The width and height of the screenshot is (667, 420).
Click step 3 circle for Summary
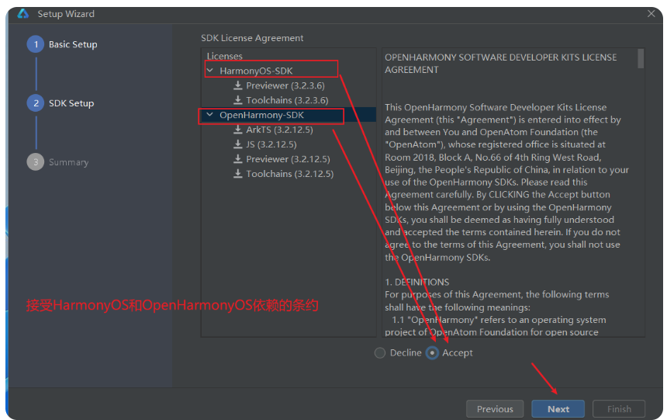36,161
